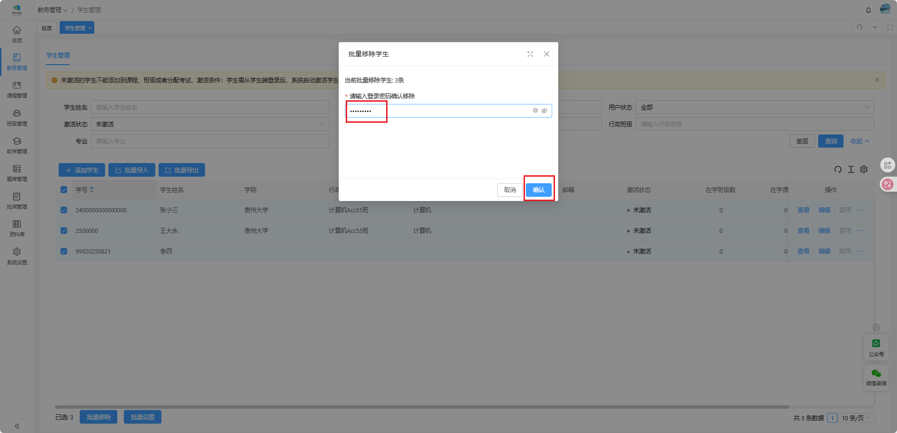Expand the batch remove dialog to fullscreen
The image size is (897, 433).
tap(530, 54)
